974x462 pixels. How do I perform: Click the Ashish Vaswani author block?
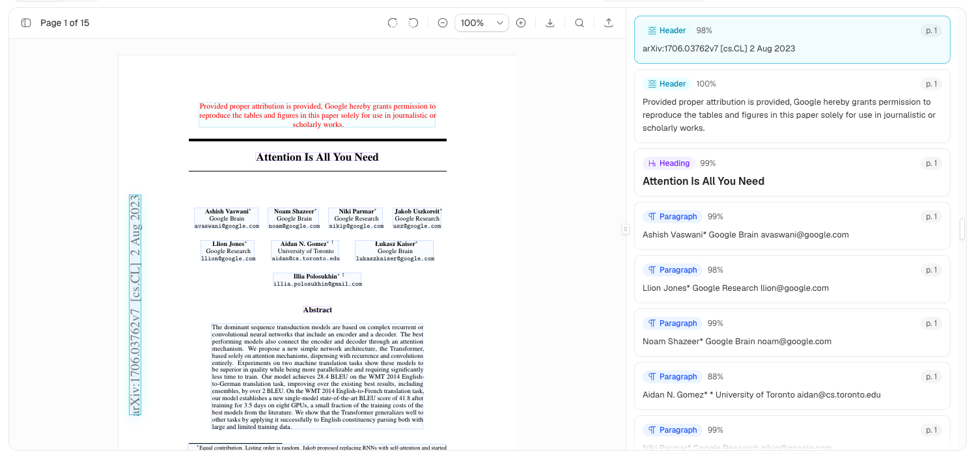227,219
